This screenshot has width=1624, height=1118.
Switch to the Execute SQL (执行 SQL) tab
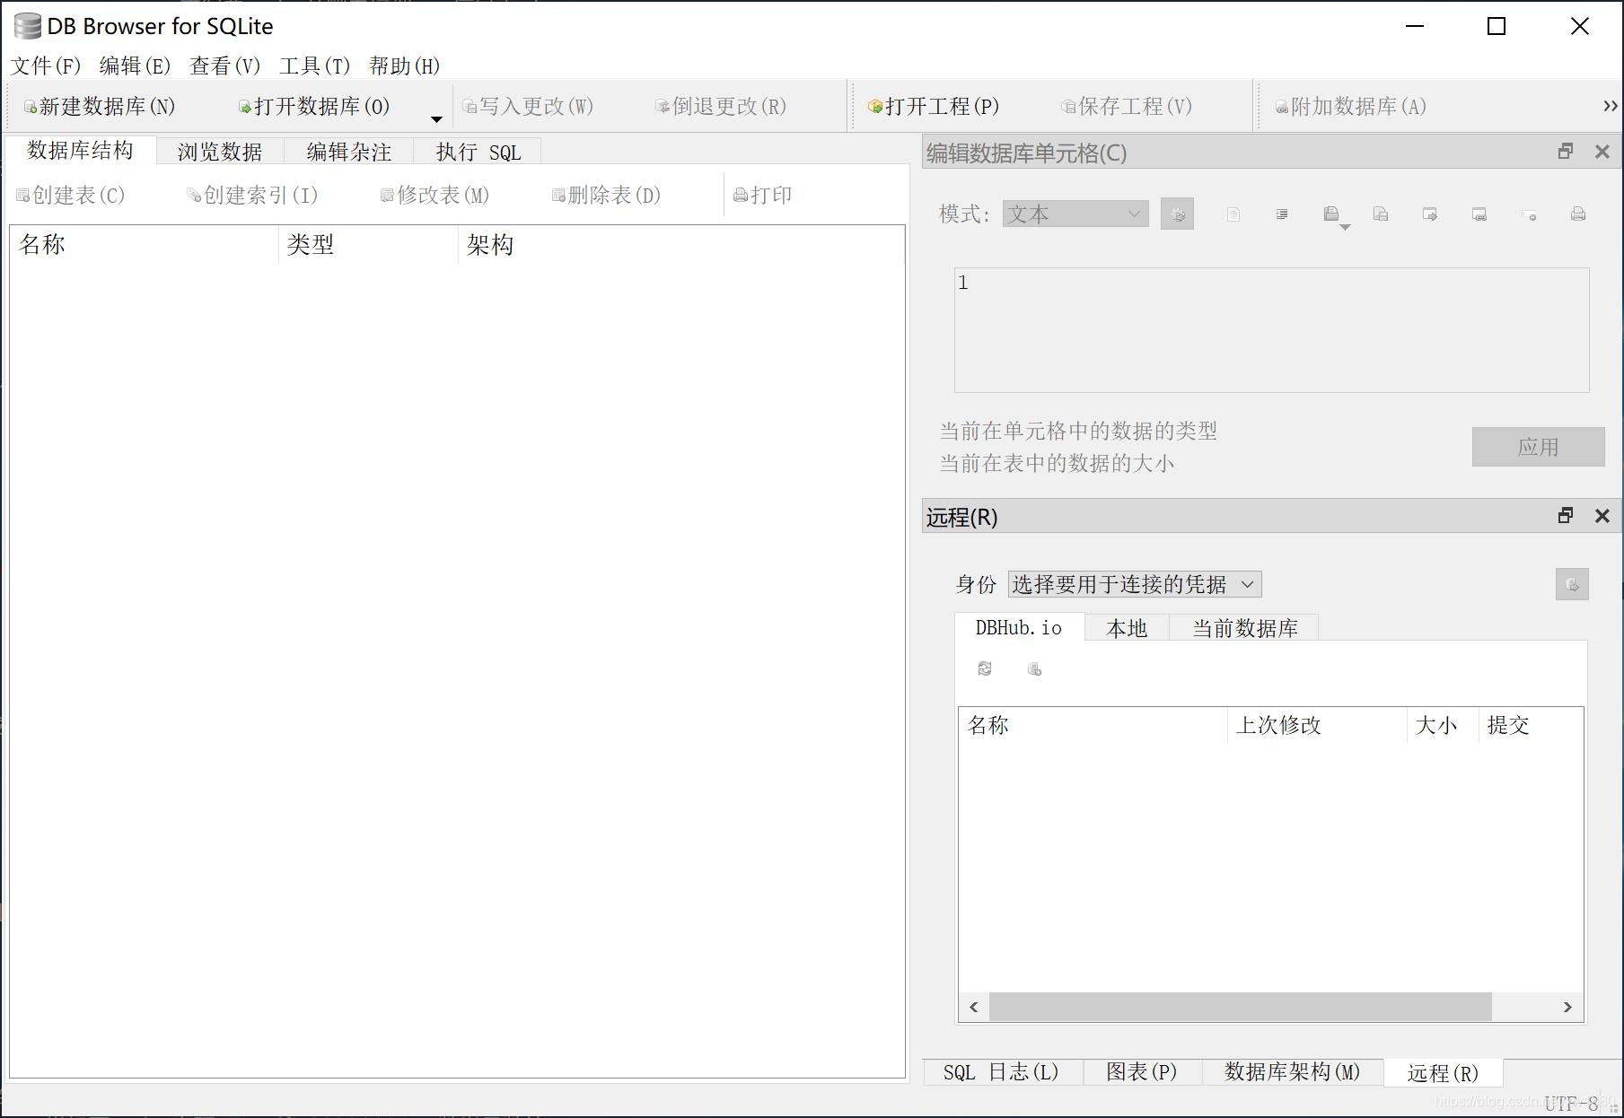click(478, 152)
